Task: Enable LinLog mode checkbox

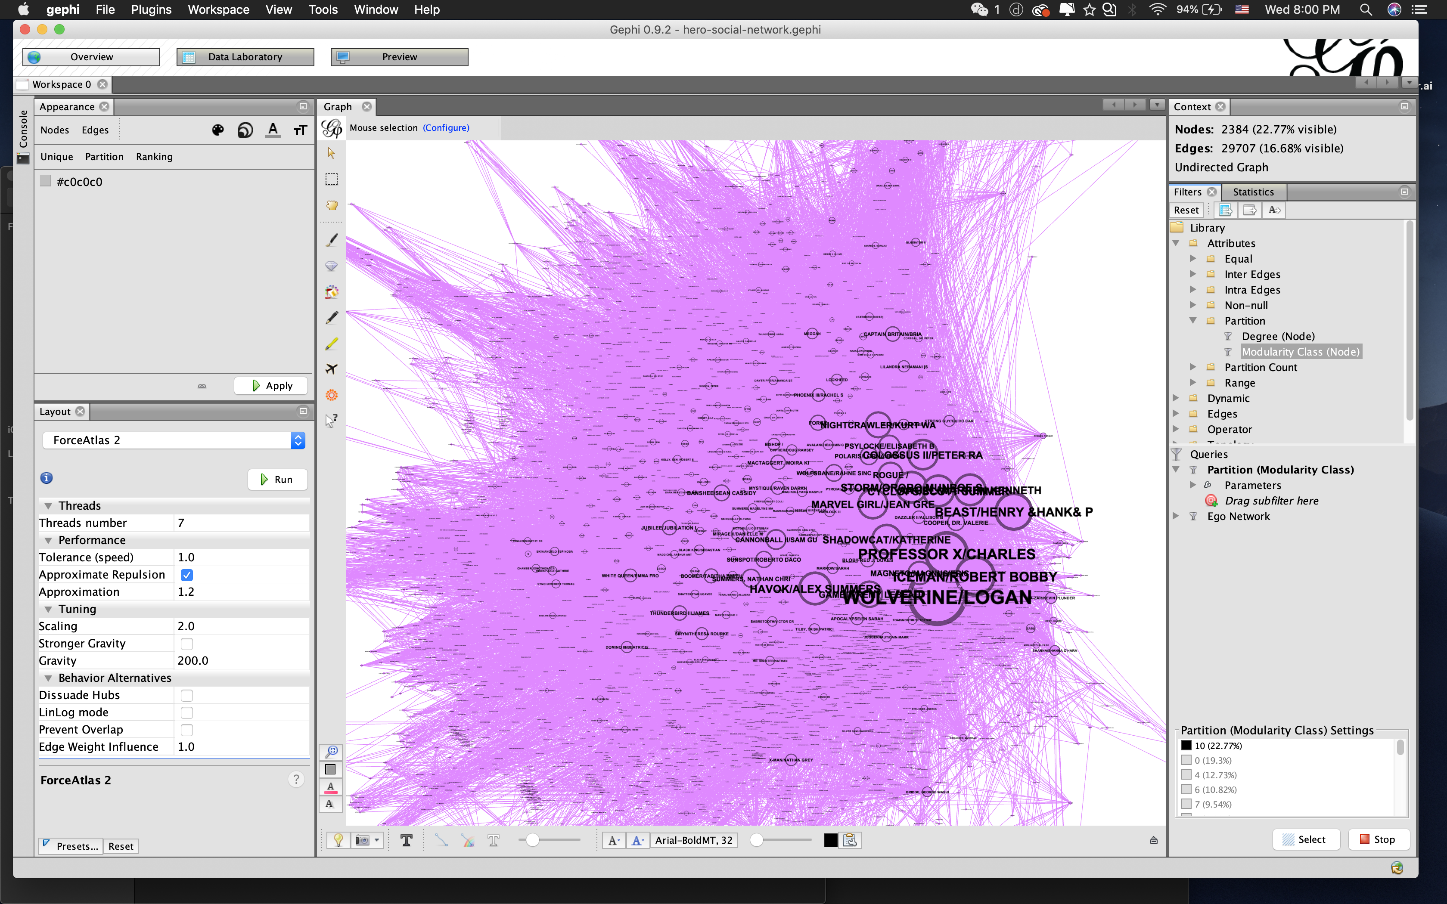Action: (x=186, y=713)
